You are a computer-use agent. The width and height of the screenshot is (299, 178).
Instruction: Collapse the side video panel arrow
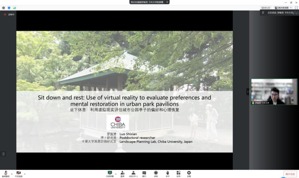point(248,92)
